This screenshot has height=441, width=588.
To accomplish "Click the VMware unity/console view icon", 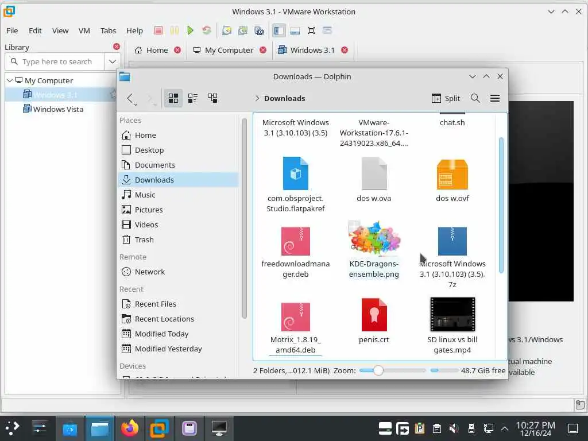I will (327, 30).
